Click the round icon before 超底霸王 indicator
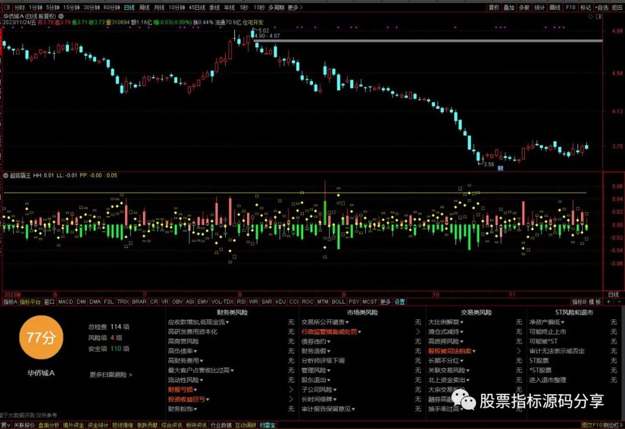Viewport: 625px width, 429px height. pyautogui.click(x=6, y=175)
